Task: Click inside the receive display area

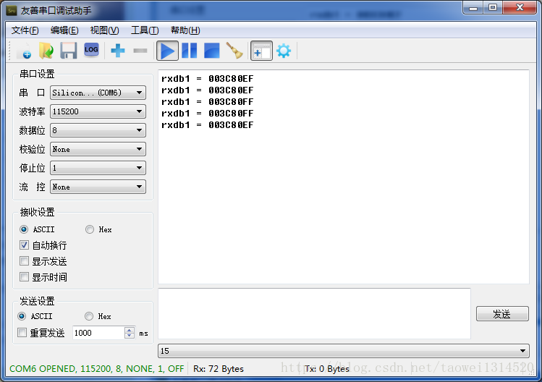Action: click(344, 177)
